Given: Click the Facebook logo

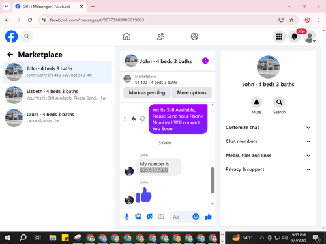Looking at the screenshot, I should tap(11, 36).
